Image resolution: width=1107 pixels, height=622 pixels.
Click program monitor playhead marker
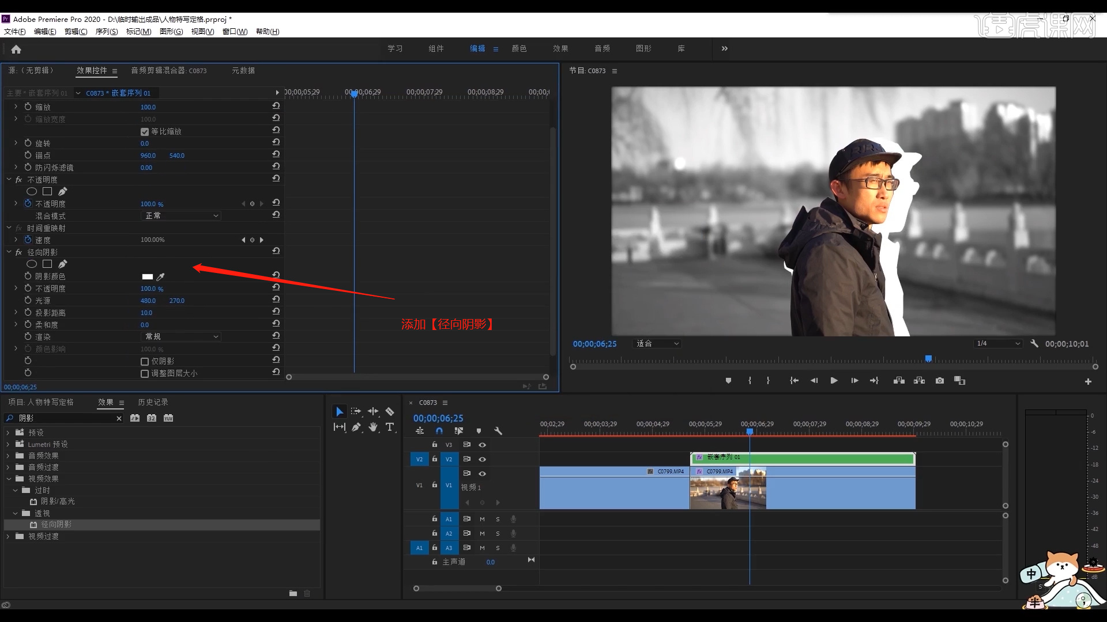928,358
